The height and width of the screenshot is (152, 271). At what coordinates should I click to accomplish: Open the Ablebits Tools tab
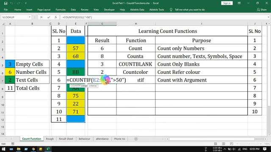pyautogui.click(x=157, y=10)
